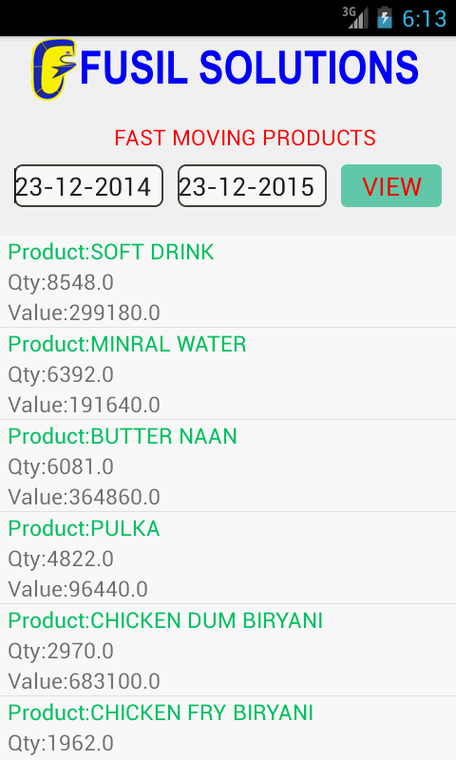Open the start date field 23-12-2014

point(88,185)
